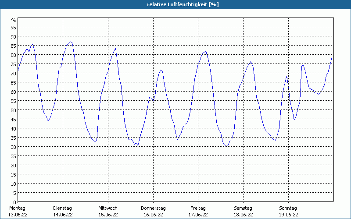Image resolution: width=351 pixels, height=219 pixels.
Task: Click the 'Dienstag' day label
Action: (x=62, y=208)
